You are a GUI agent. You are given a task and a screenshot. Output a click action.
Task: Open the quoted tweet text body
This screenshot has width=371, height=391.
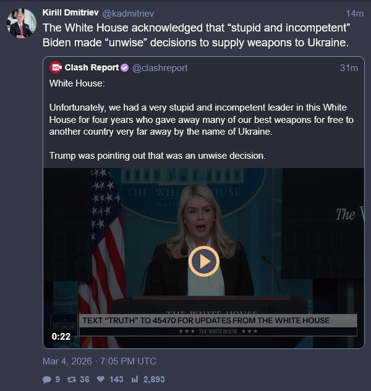click(201, 119)
